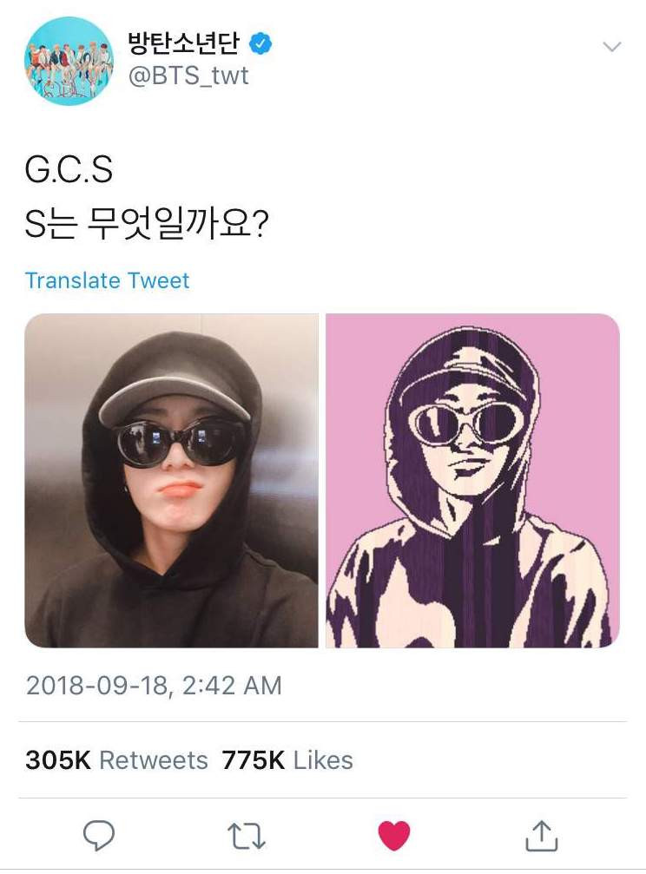Click the 775K like count number
This screenshot has width=646, height=874.
coord(254,760)
